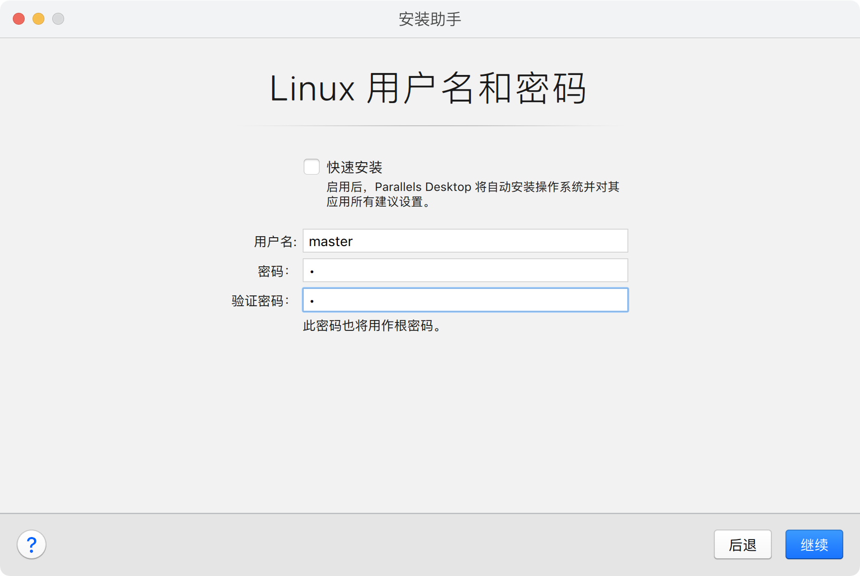The width and height of the screenshot is (860, 576).
Task: Focus the 密码 password field
Action: [465, 270]
